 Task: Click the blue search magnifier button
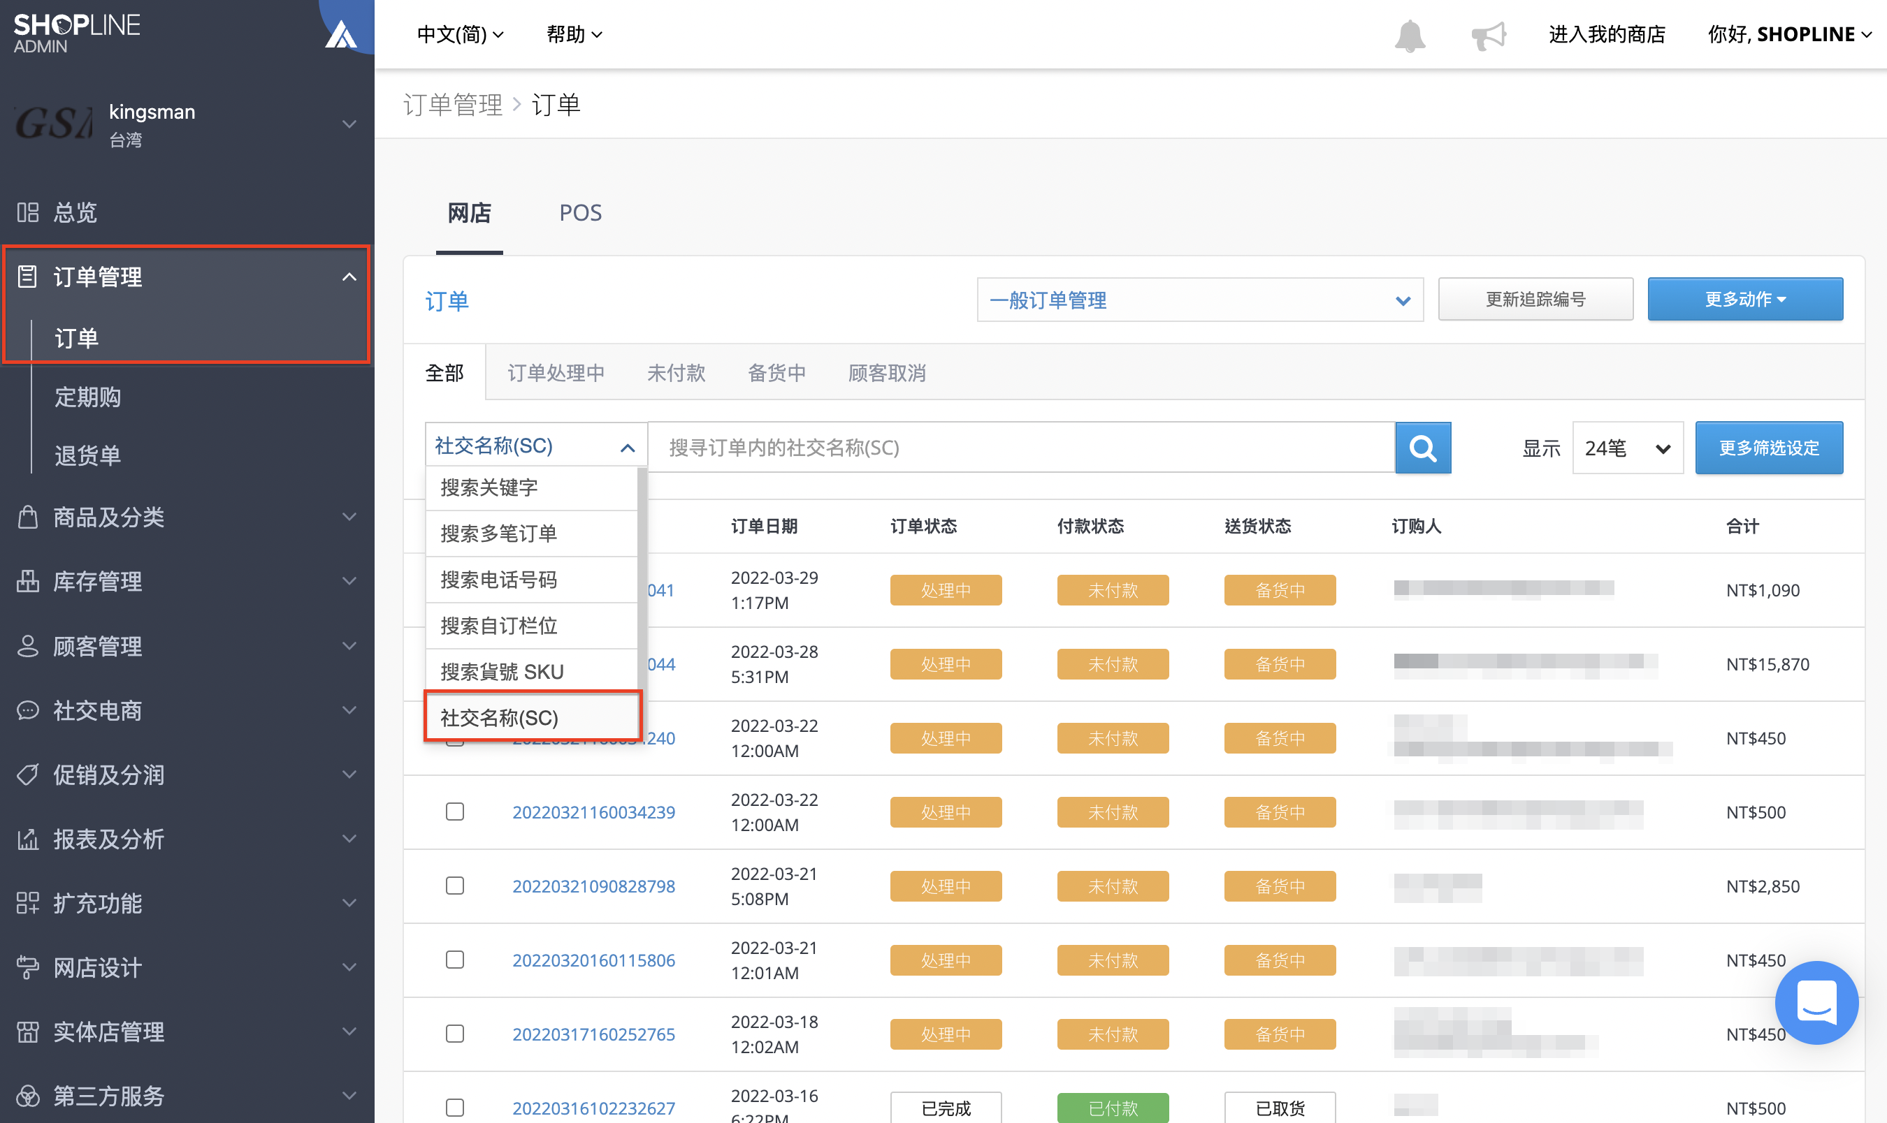[x=1422, y=447]
